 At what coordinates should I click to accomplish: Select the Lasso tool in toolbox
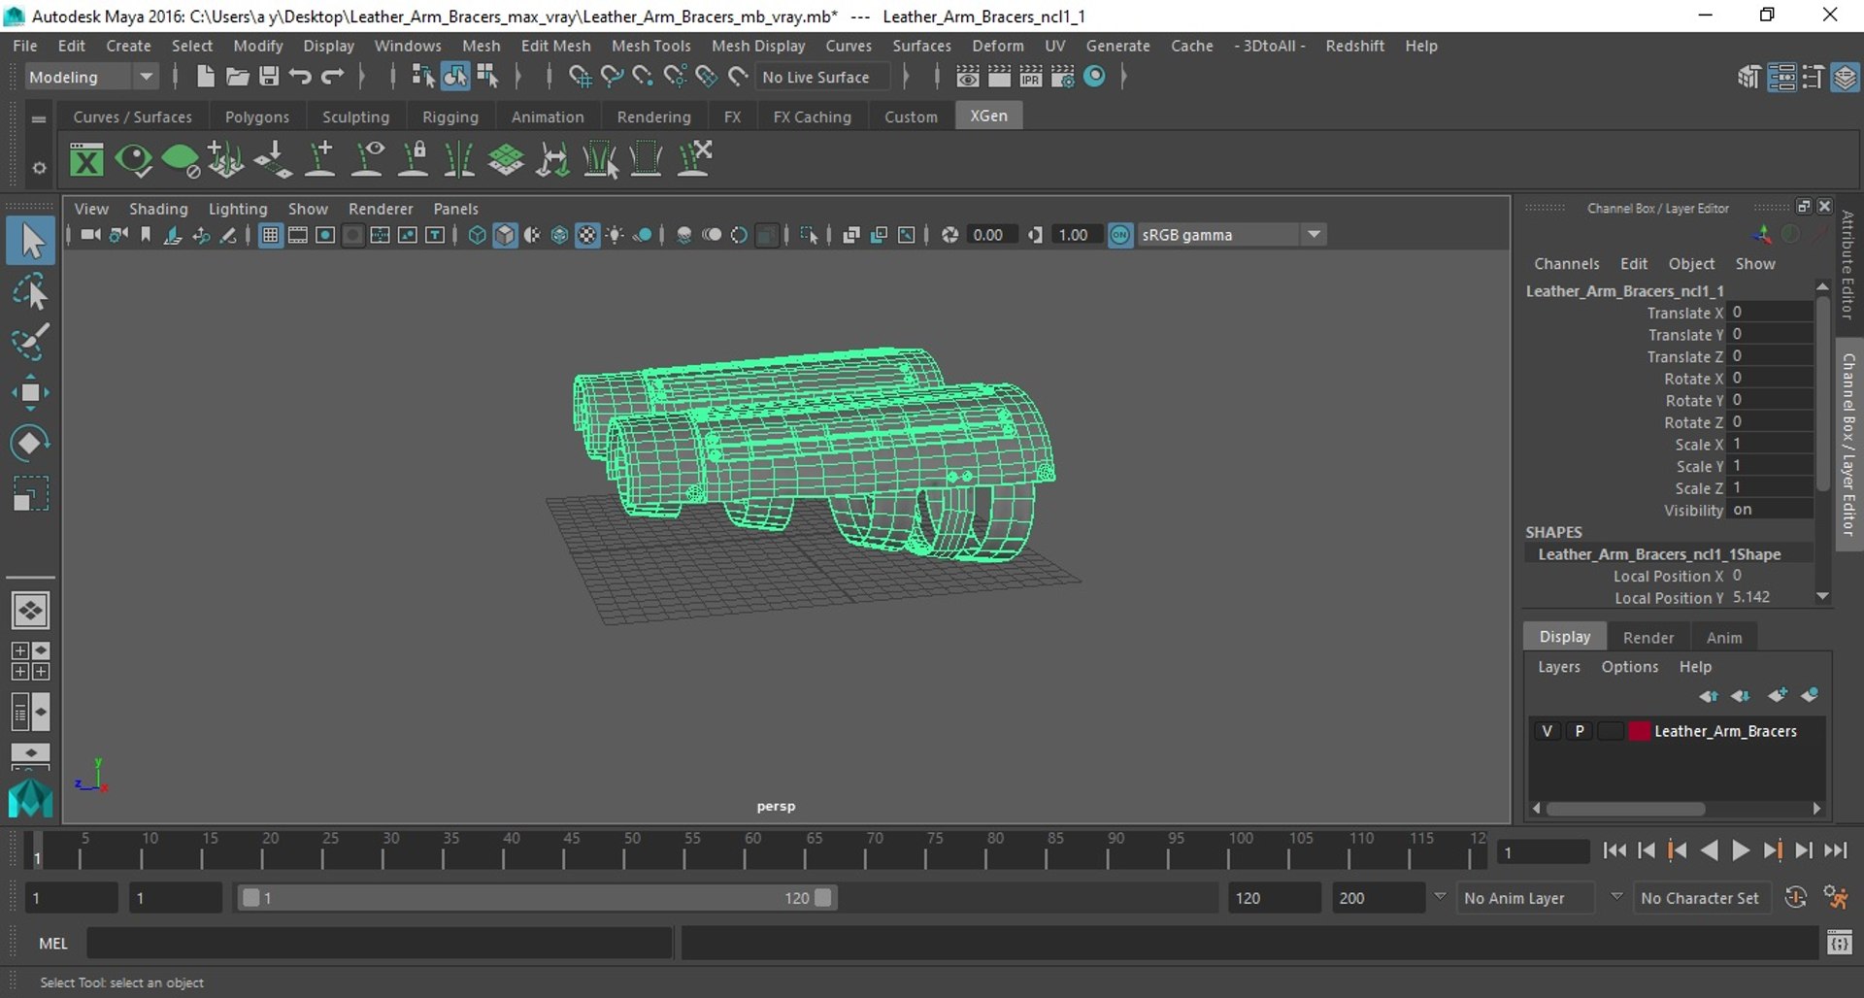(x=30, y=292)
